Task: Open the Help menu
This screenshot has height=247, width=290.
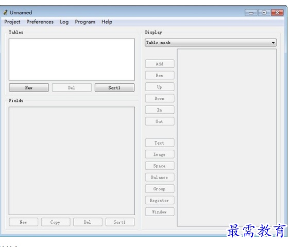Action: [107, 22]
